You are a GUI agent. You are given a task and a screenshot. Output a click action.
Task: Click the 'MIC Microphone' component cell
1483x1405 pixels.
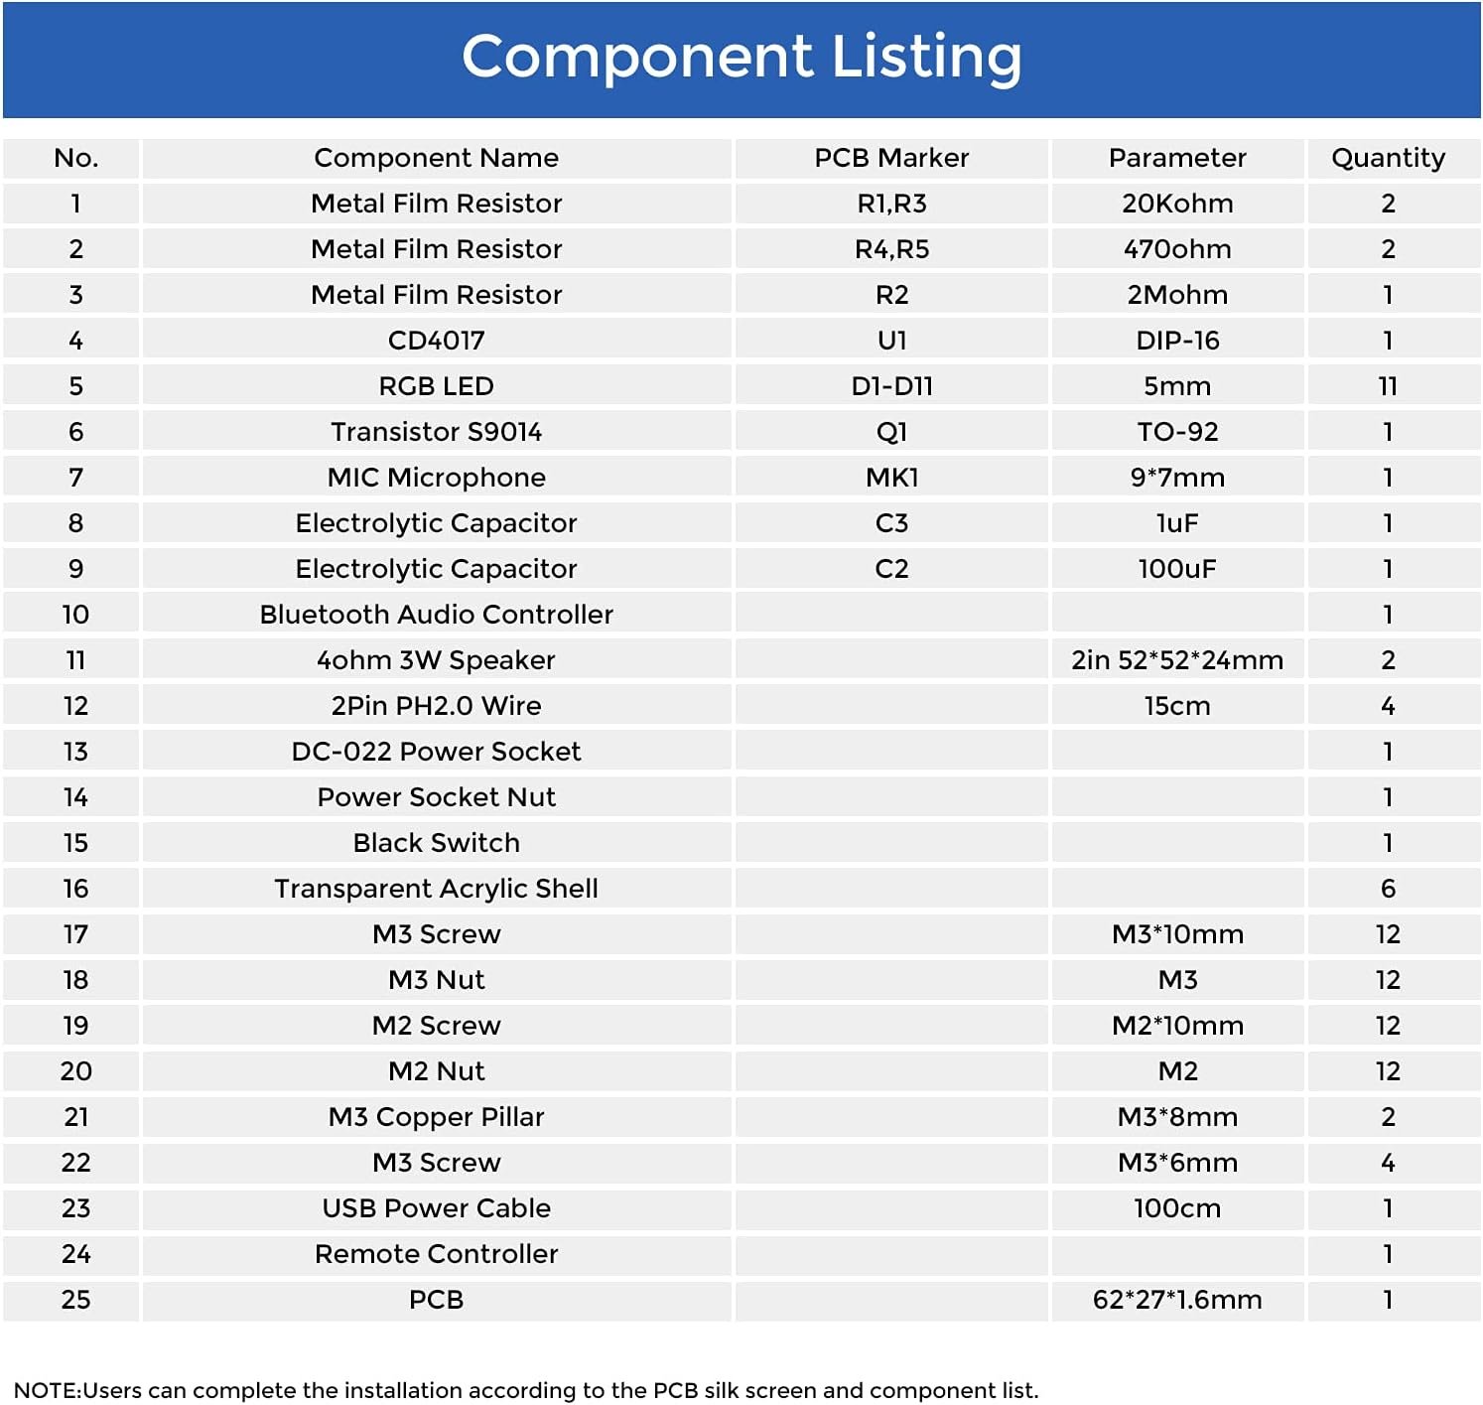click(436, 478)
